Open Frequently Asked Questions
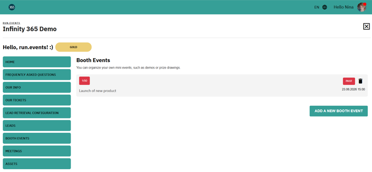 click(37, 75)
